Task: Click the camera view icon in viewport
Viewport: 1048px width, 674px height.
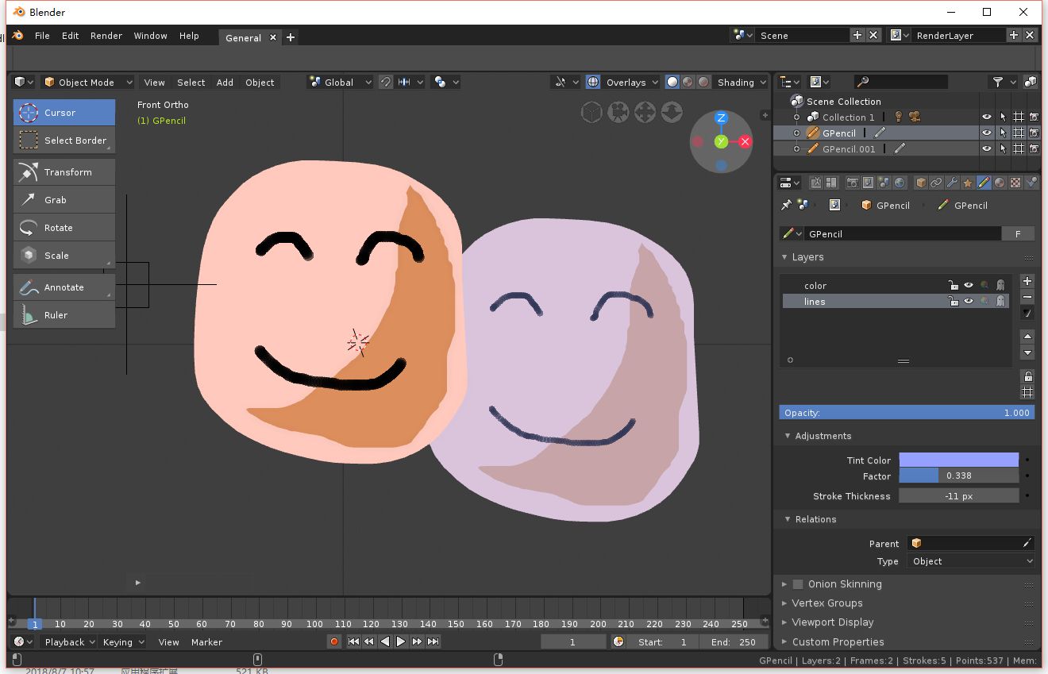Action: tap(618, 113)
